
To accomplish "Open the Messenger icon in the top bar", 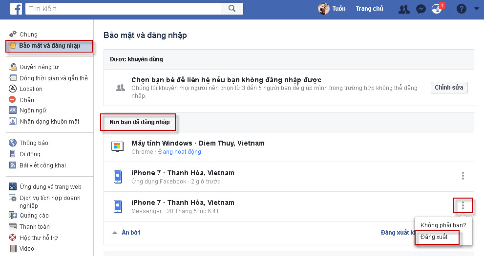I will pos(421,9).
